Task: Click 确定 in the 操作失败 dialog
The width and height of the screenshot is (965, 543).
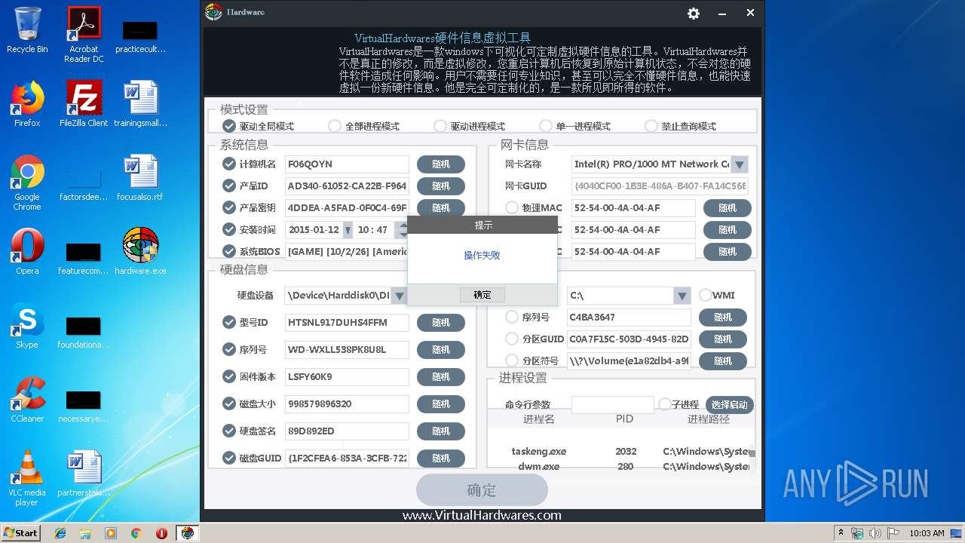Action: (x=482, y=295)
